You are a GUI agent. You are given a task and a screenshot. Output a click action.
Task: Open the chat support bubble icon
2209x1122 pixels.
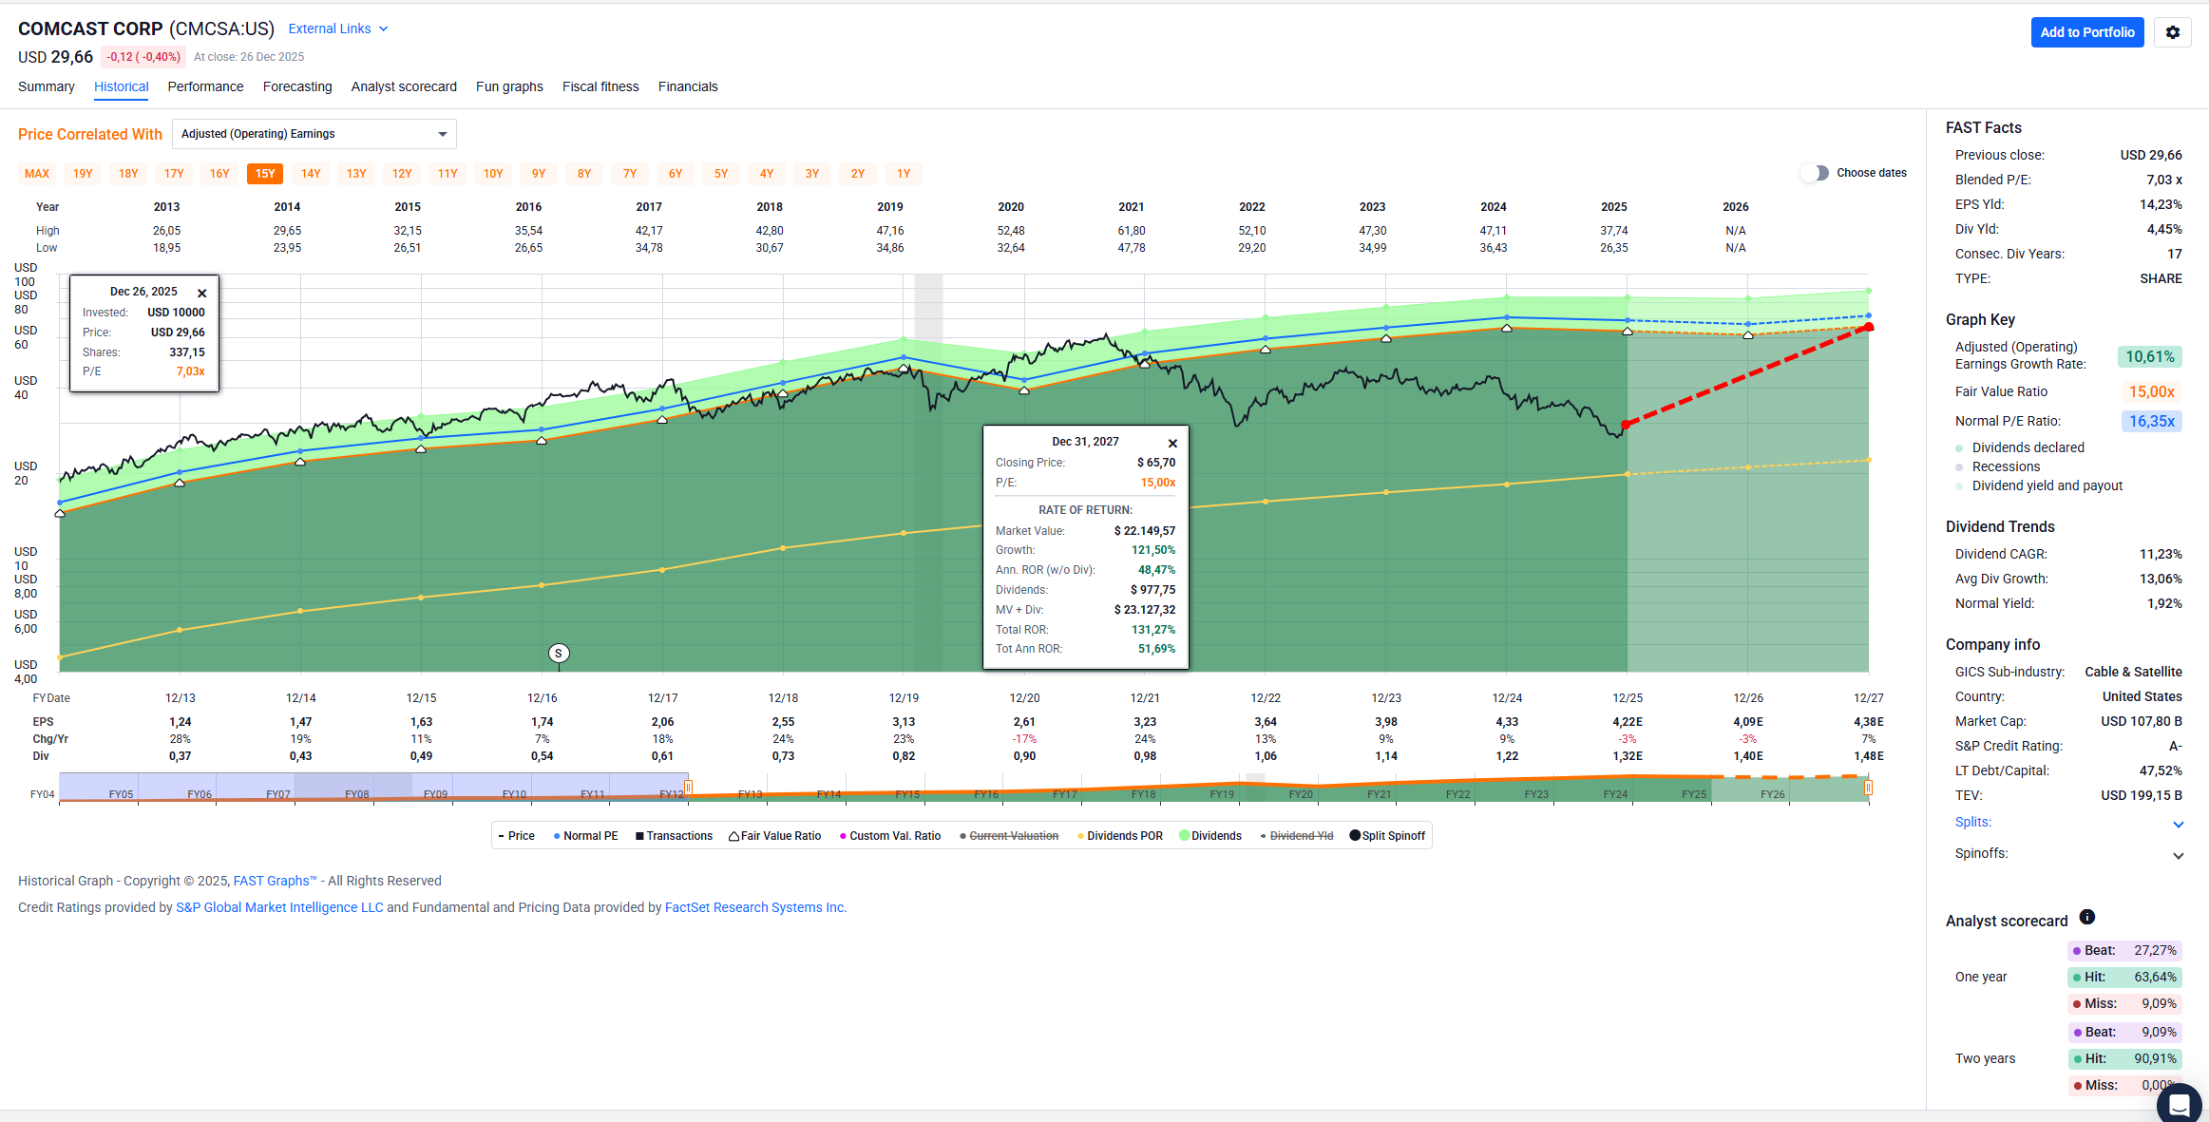click(x=2179, y=1104)
